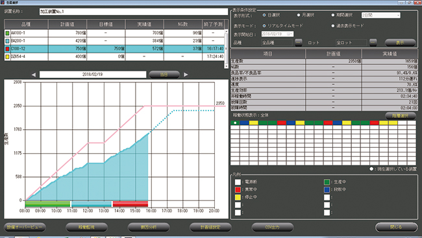Select yellow D2854-4 product color marker
The width and height of the screenshot is (422, 238).
point(8,56)
